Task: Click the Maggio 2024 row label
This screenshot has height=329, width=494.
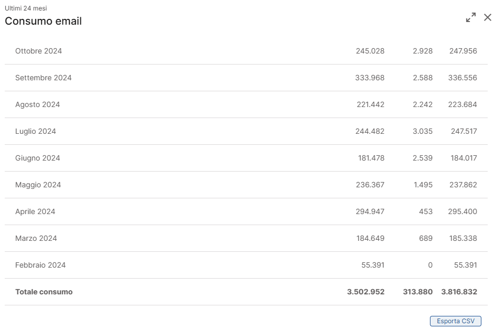Action: click(38, 185)
